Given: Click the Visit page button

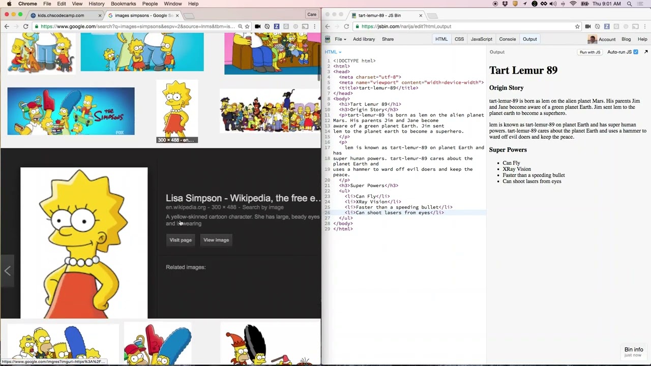Looking at the screenshot, I should 181,240.
